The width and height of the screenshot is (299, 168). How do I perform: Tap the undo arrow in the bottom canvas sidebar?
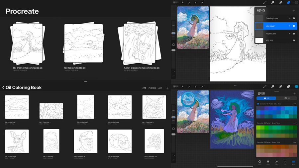pos(173,155)
